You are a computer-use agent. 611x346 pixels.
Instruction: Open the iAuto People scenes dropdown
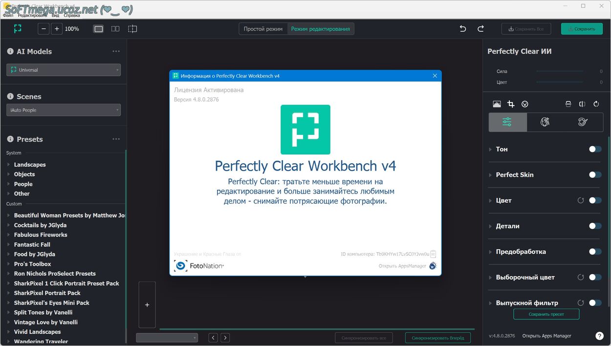pyautogui.click(x=64, y=110)
